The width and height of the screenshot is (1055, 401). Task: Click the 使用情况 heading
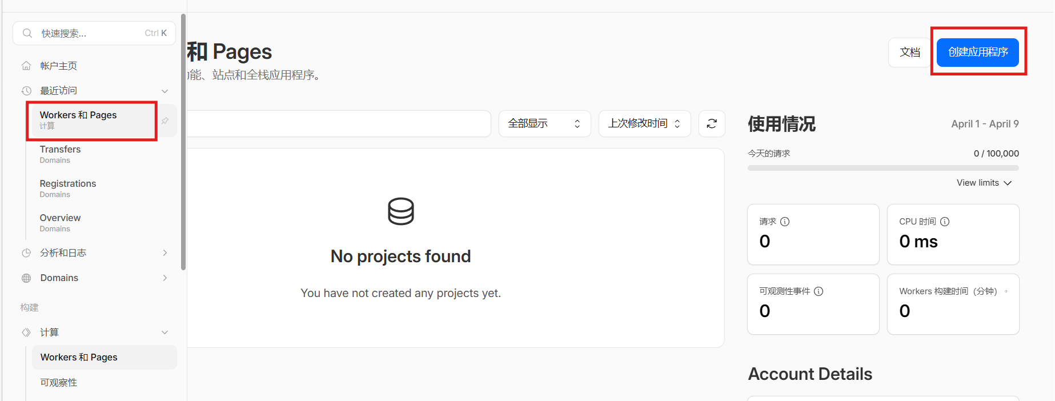[x=782, y=124]
